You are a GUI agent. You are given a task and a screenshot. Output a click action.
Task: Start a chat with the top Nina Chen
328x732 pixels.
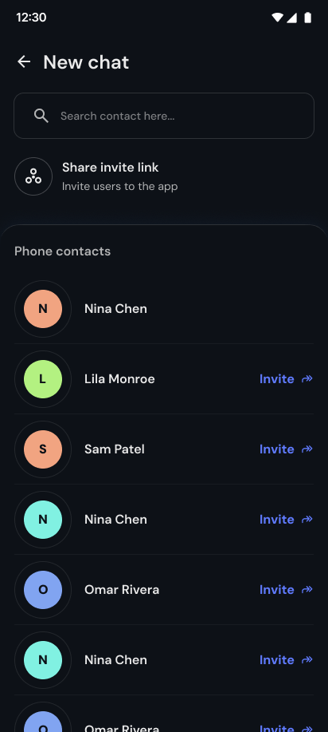pos(164,309)
